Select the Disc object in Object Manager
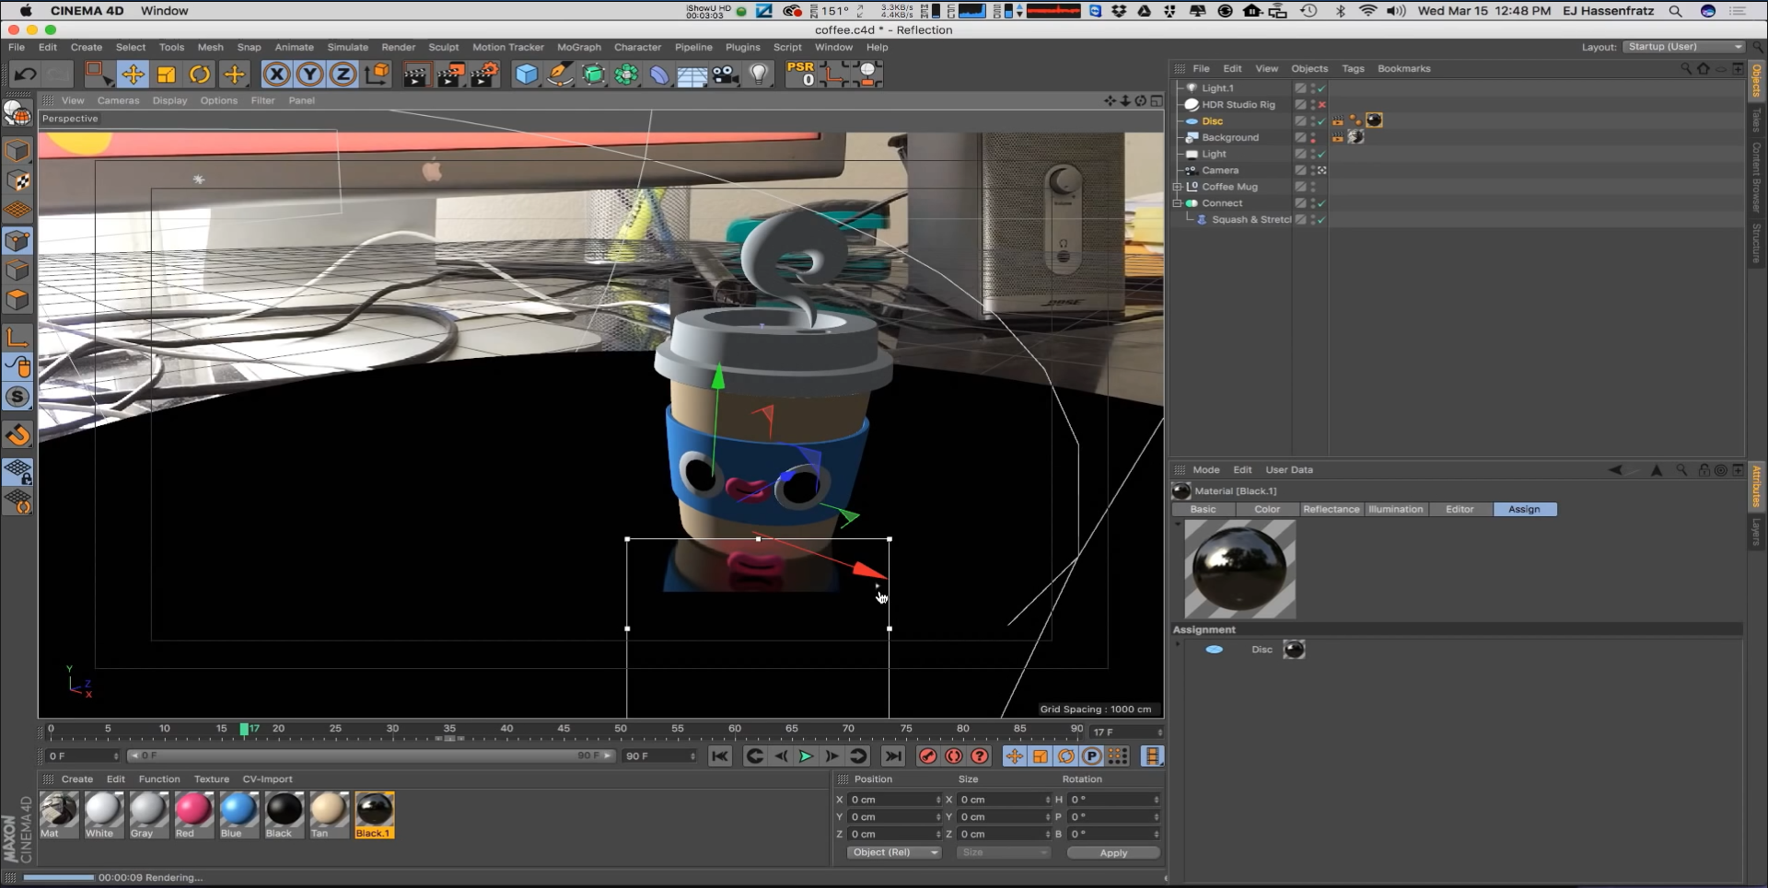The height and width of the screenshot is (888, 1768). pyautogui.click(x=1212, y=121)
